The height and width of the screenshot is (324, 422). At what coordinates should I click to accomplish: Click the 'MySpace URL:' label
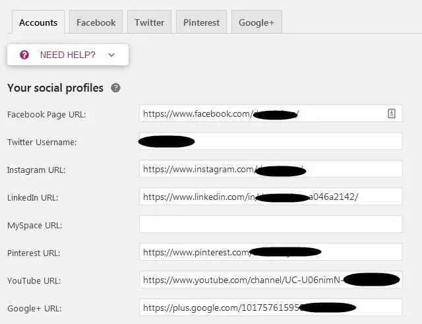[35, 226]
